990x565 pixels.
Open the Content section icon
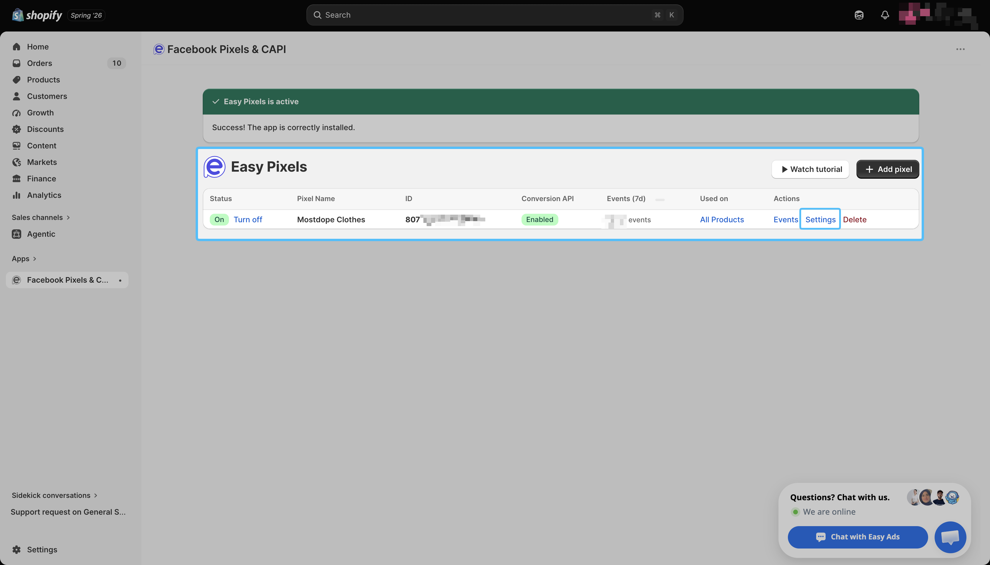pyautogui.click(x=16, y=146)
